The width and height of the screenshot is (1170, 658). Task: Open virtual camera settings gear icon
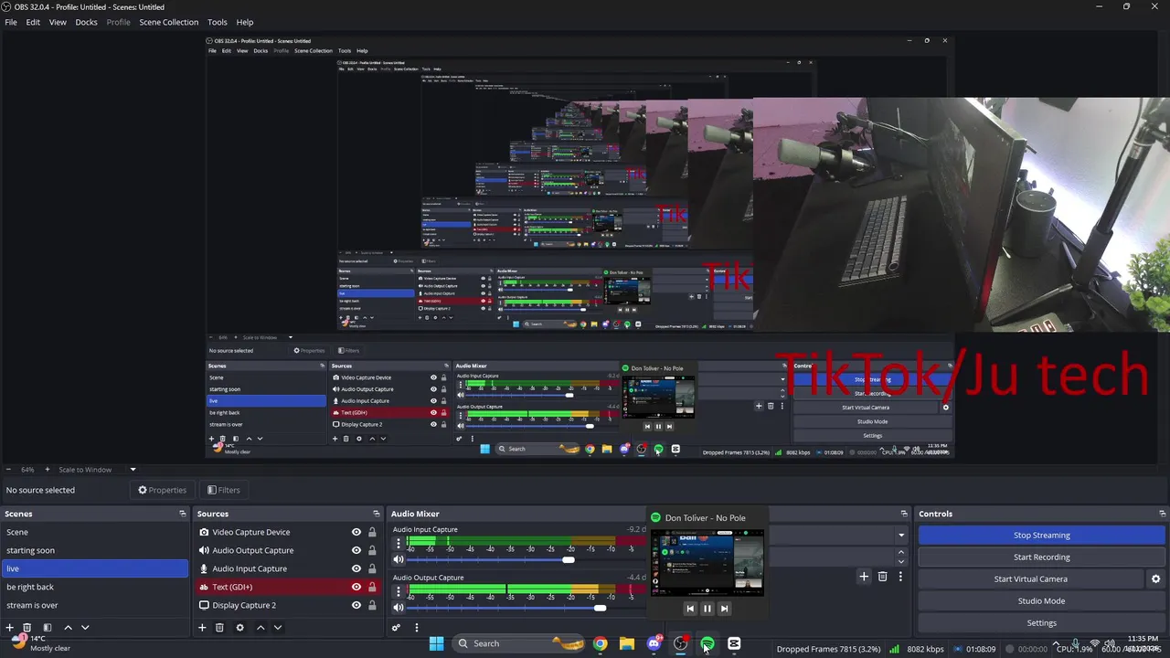tap(1155, 578)
